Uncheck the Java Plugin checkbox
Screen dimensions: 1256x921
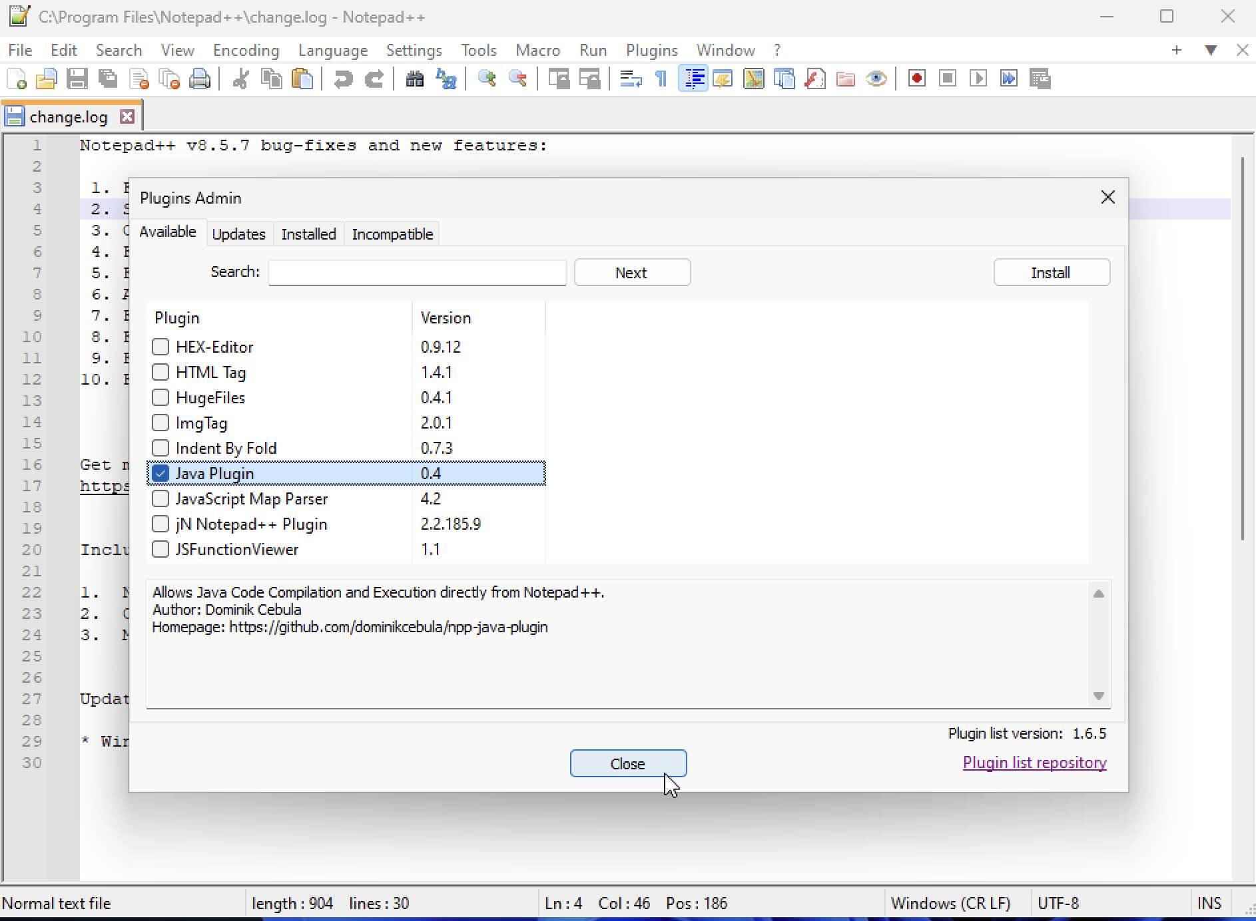pyautogui.click(x=160, y=473)
